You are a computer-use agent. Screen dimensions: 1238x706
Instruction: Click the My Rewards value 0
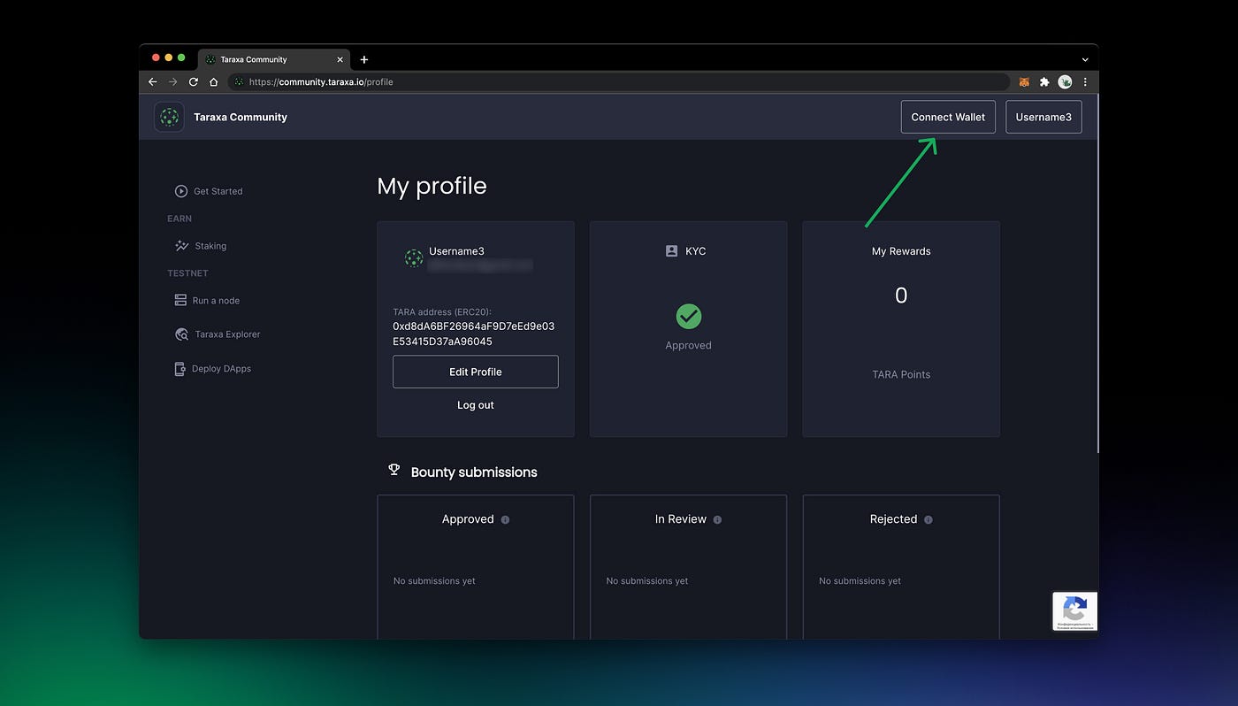(x=901, y=295)
